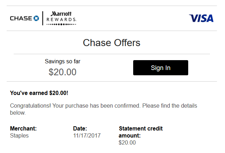Viewport: 225px width, 153px height.
Task: Click the CHASE wordmark text
Action: click(x=21, y=18)
